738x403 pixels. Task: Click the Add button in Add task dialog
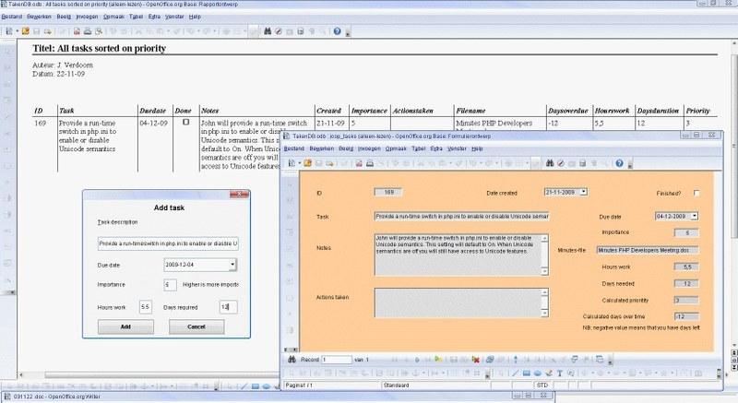pos(125,326)
